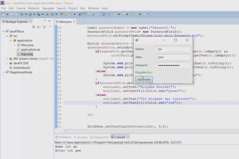The width and height of the screenshot is (239, 159).
Task: Collapse the JavaFXKurs project node
Action: [3, 31]
